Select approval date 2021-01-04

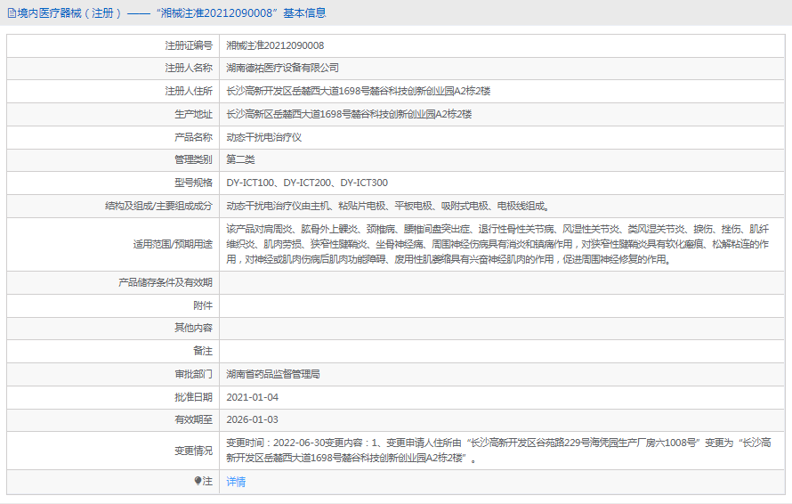253,397
